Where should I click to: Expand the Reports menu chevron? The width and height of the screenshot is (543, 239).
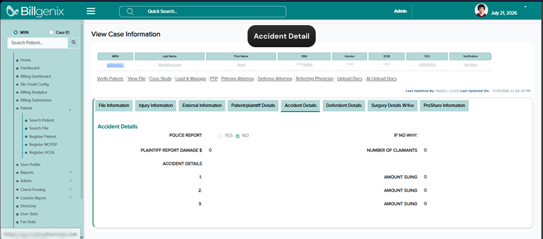click(x=70, y=172)
